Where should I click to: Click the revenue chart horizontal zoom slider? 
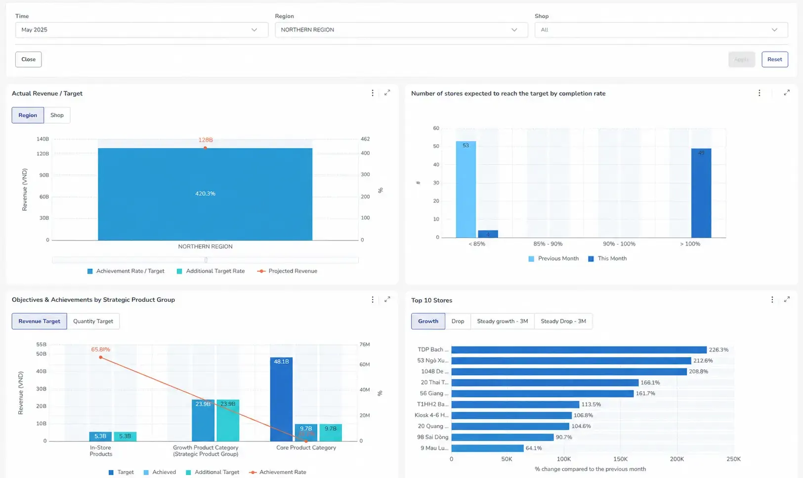pos(205,260)
